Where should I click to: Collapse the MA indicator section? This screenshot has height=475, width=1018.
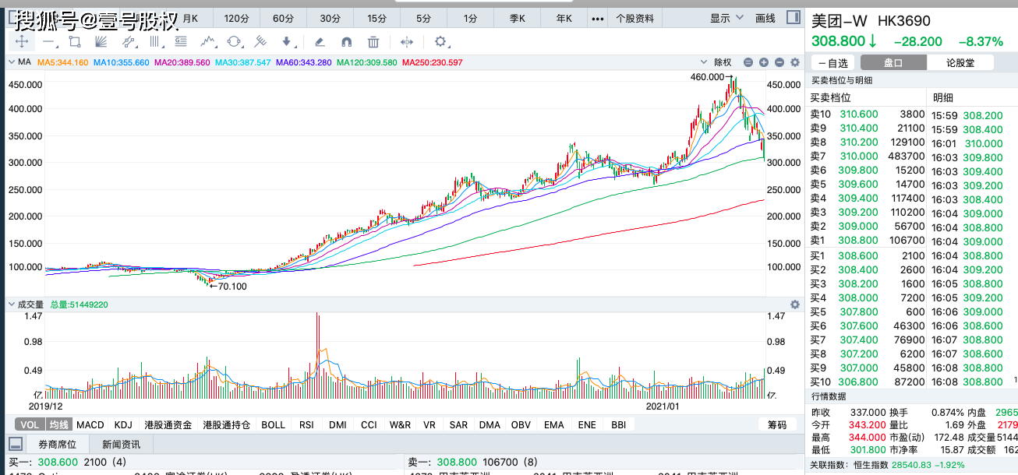pos(11,62)
